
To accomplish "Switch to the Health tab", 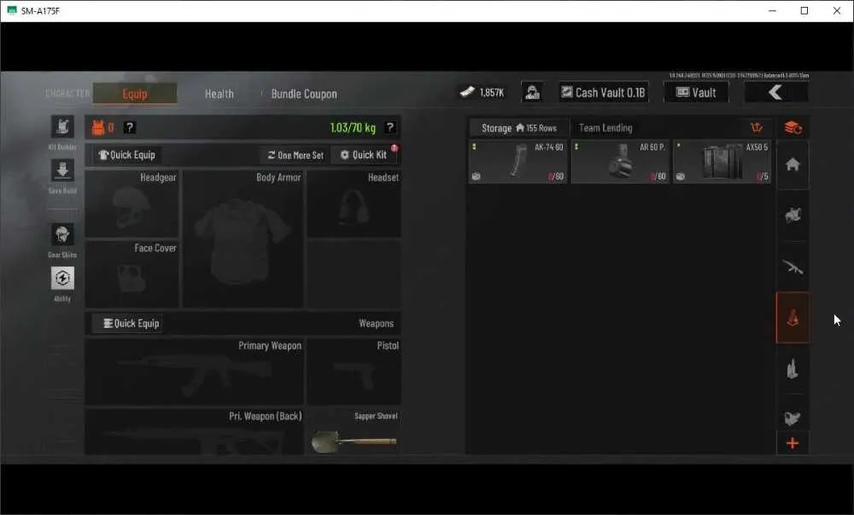I will tap(219, 94).
